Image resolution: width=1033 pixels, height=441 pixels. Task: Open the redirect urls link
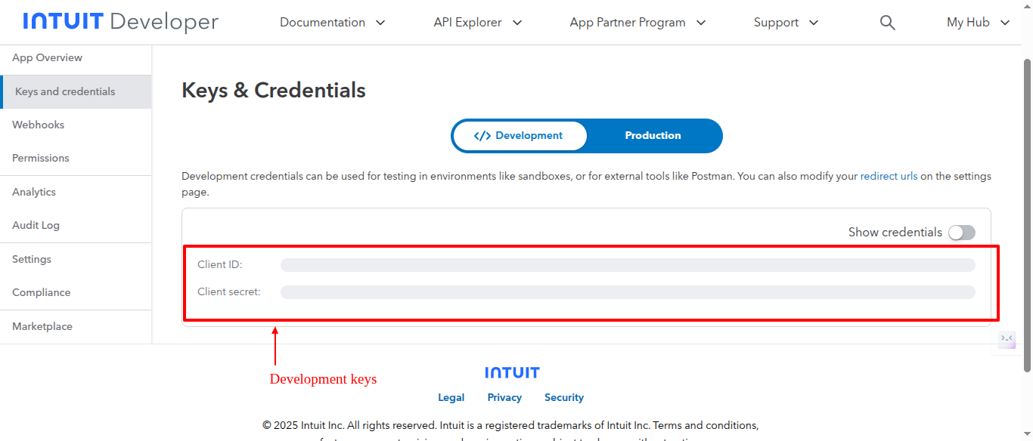click(889, 176)
